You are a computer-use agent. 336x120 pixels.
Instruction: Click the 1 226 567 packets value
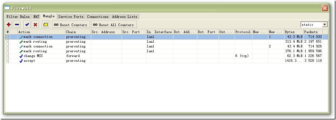(313, 56)
